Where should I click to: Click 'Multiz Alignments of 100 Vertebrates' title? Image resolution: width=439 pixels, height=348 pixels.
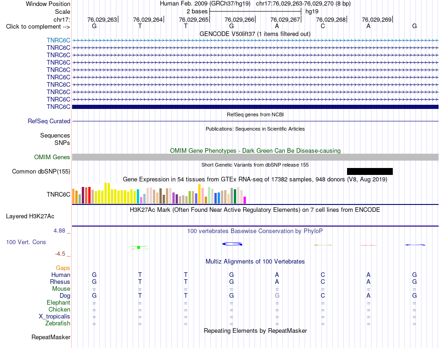coord(255,262)
